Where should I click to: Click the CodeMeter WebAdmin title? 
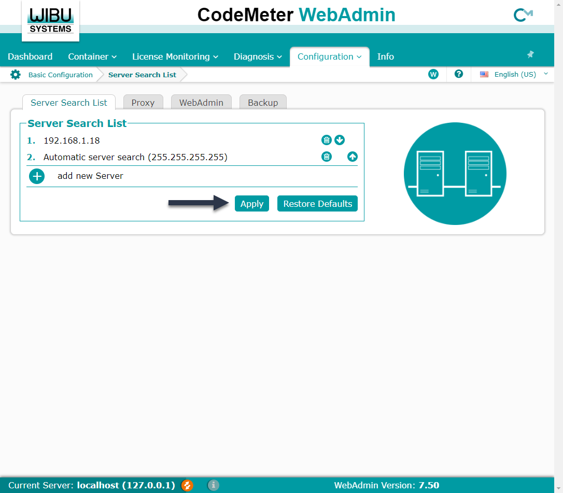coord(296,15)
